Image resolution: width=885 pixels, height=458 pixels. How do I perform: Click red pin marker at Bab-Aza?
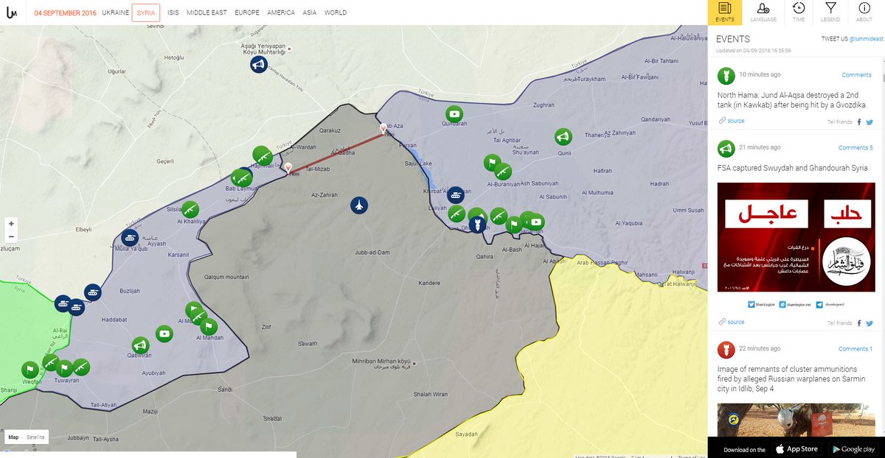click(383, 129)
